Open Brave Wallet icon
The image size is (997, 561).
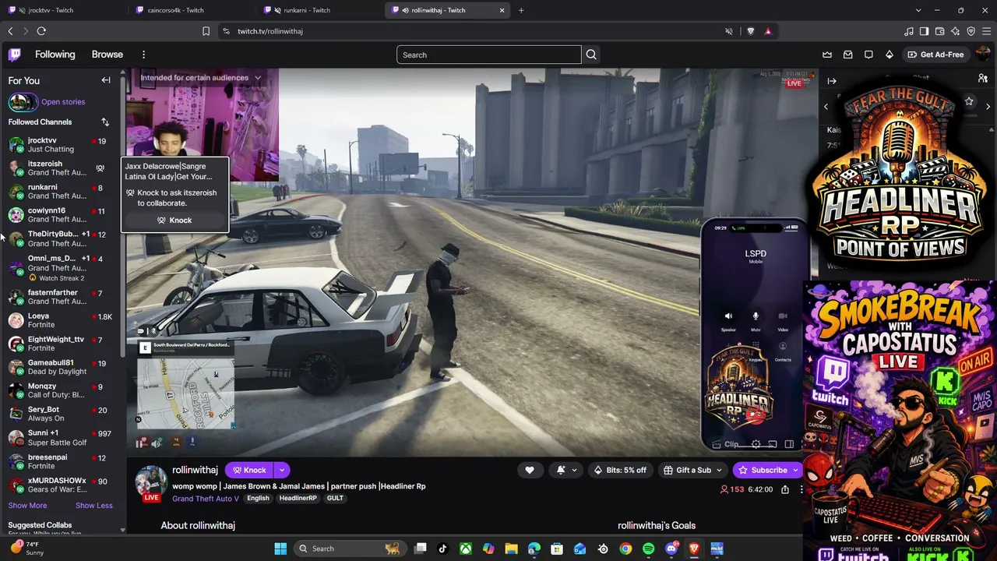940,31
